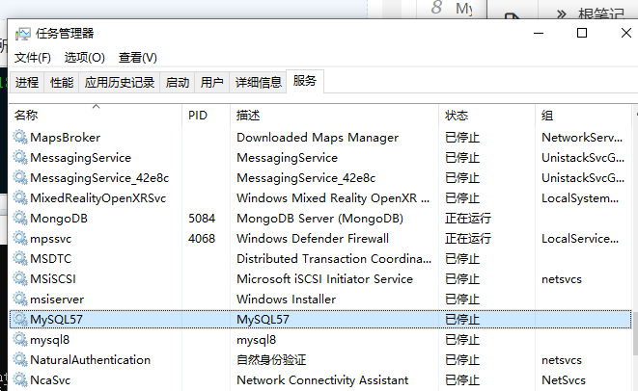
Task: Select the mpssvc service gear icon
Action: pos(20,239)
